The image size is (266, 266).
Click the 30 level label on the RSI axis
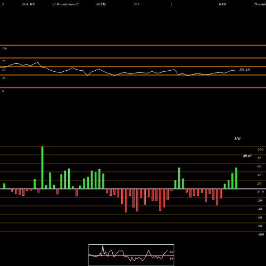coord(4,78)
